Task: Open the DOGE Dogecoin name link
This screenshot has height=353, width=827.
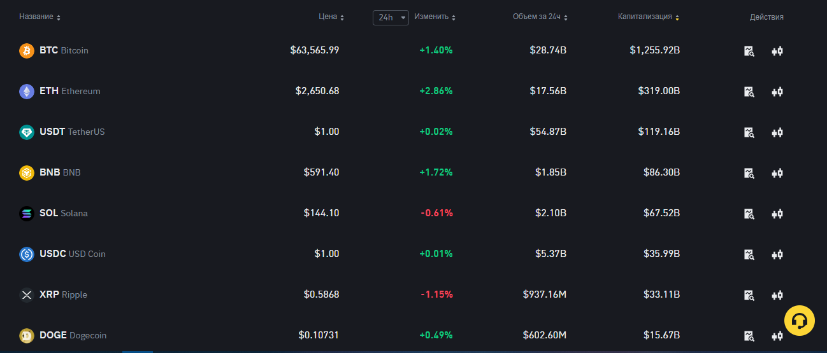Action: (73, 335)
